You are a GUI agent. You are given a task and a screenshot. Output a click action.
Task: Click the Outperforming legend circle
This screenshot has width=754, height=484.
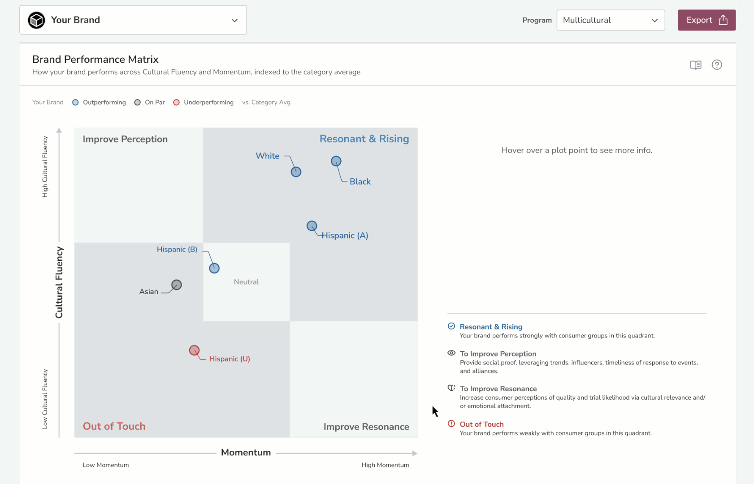[x=75, y=102]
